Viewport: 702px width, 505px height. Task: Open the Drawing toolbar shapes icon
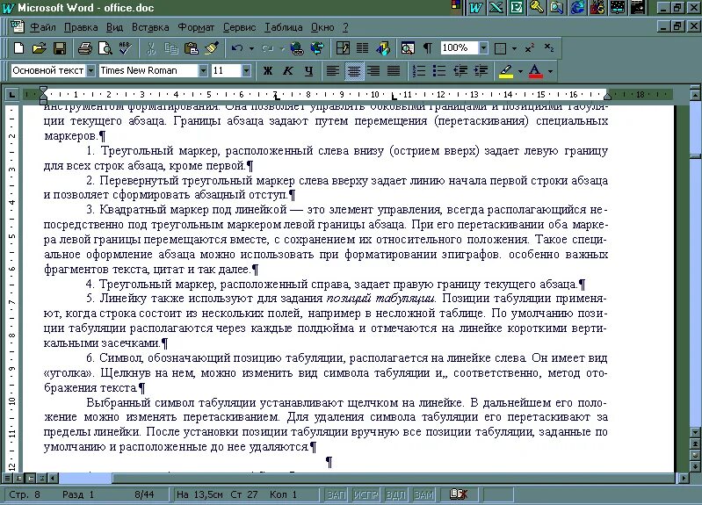pos(383,48)
